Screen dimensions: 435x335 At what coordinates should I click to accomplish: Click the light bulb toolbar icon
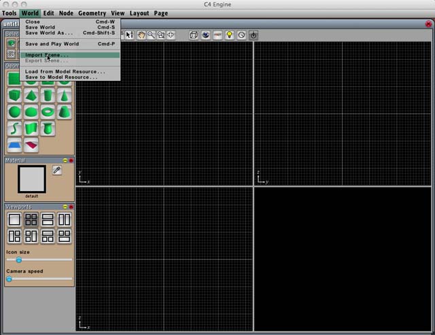click(230, 35)
